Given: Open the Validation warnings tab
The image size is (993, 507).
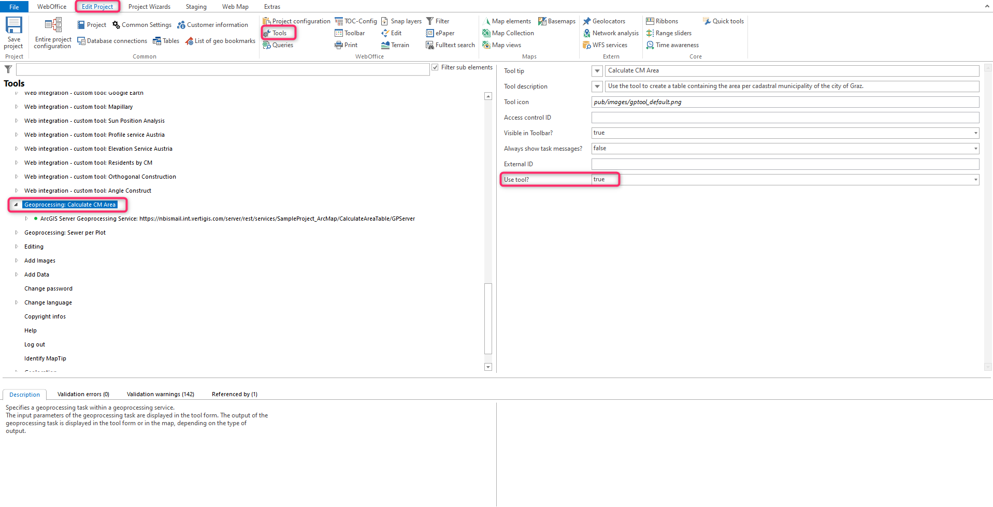Looking at the screenshot, I should [x=161, y=394].
